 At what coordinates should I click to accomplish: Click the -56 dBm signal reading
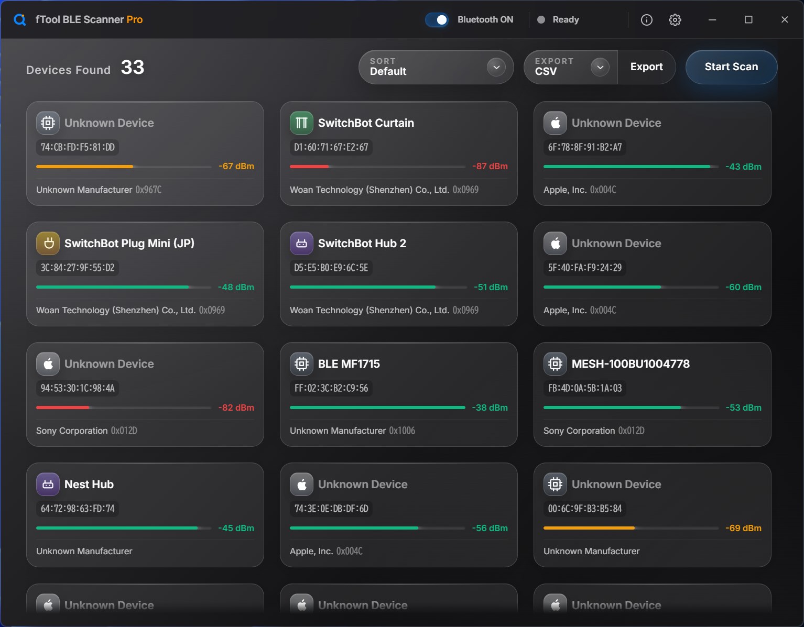pos(490,528)
